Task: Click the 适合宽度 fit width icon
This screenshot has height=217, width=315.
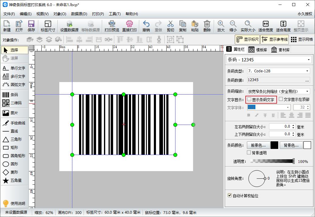Action: click(265, 26)
